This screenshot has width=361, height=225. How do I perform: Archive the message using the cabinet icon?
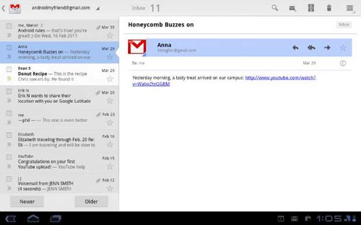click(x=311, y=8)
